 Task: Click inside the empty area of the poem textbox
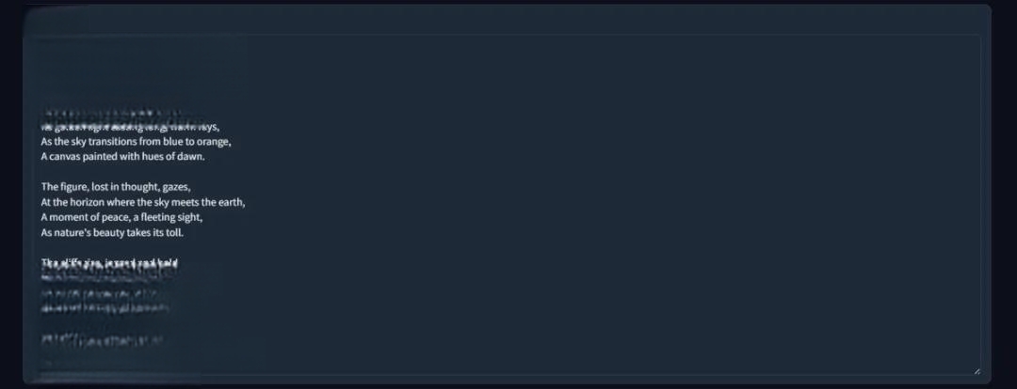609,204
